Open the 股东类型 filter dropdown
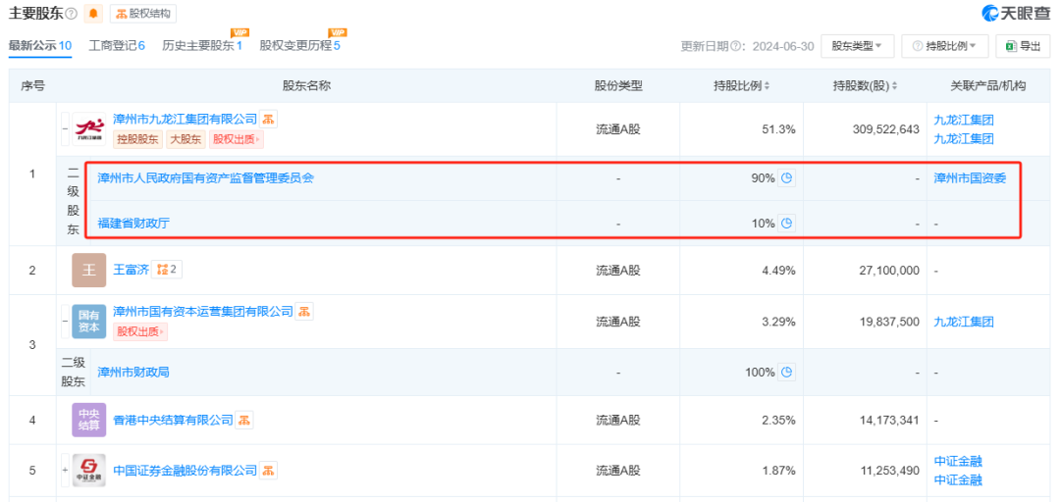Viewport: 1060px width, 502px height. (x=856, y=46)
